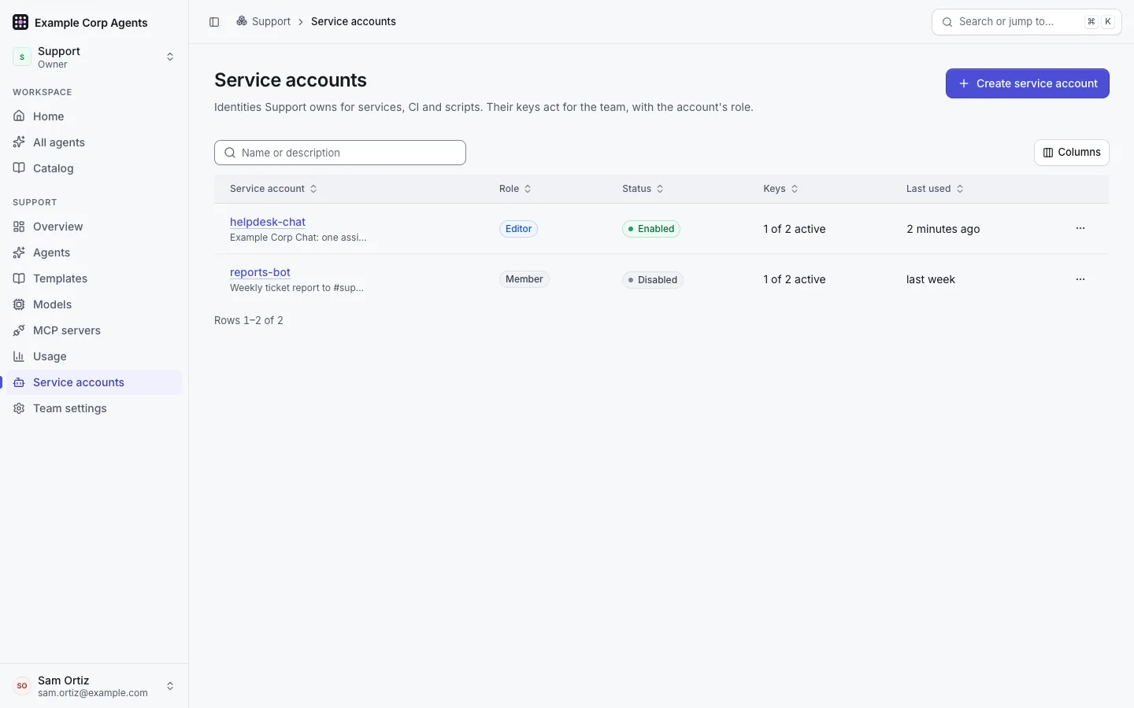Click the Usage bar chart icon

[19, 356]
